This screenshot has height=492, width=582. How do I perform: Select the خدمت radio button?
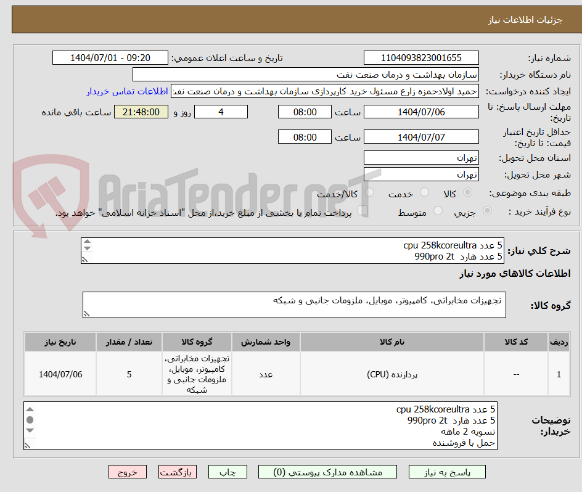click(425, 192)
